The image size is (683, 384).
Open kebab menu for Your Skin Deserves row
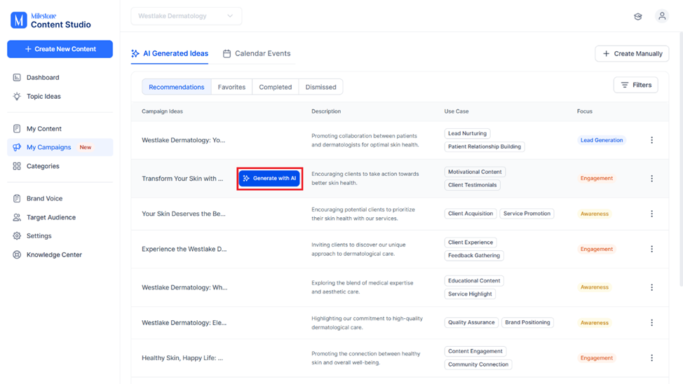click(x=651, y=214)
